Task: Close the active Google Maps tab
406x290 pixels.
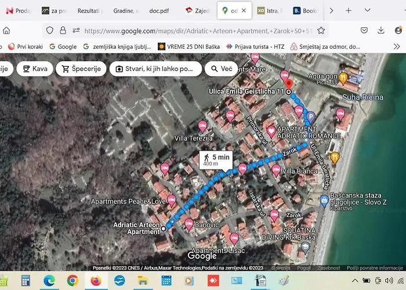Action: 244,10
